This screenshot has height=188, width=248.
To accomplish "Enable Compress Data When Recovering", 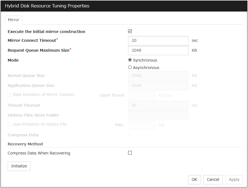I will pos(130,153).
